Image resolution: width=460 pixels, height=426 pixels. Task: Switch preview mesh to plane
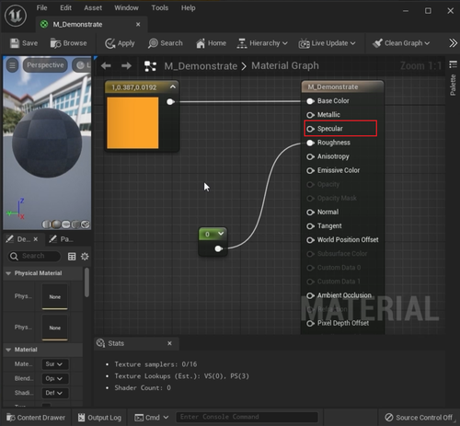[x=66, y=225]
